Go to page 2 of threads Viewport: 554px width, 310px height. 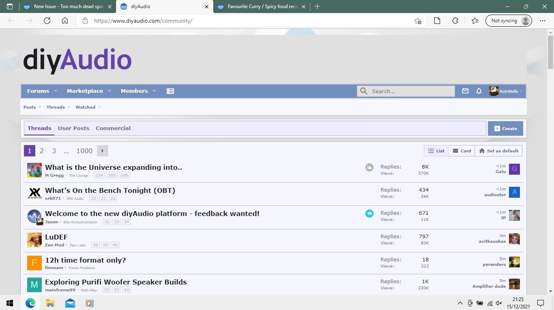pos(41,151)
